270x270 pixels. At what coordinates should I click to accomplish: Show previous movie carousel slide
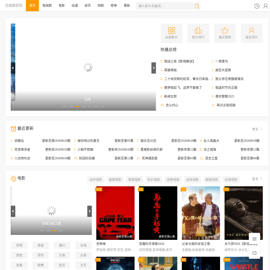(x=13, y=211)
